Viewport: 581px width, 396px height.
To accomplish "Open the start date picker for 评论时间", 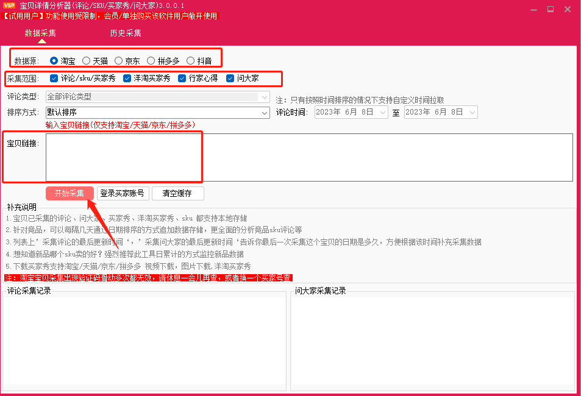I will coord(351,112).
